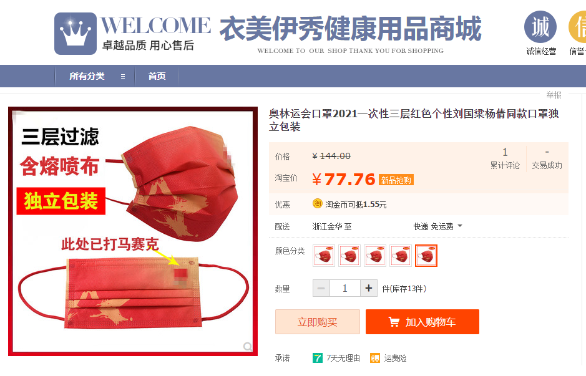The width and height of the screenshot is (586, 376).
Task: Select the fifth highlighted color option
Action: click(x=426, y=256)
